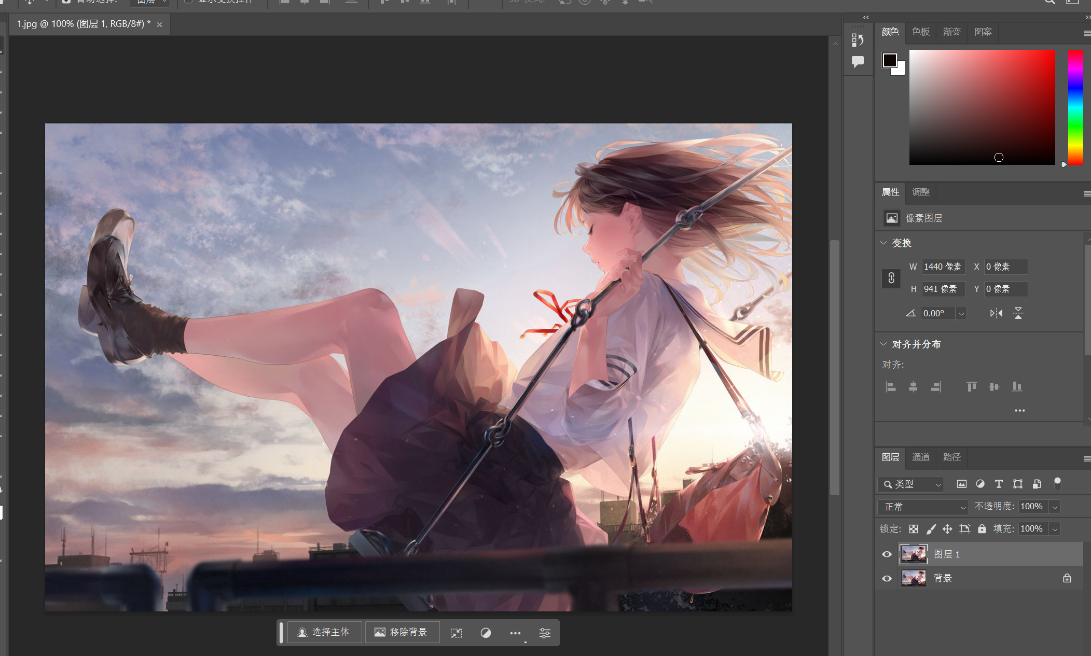
Task: Click the rainbow hue slider strip
Action: [x=1075, y=107]
